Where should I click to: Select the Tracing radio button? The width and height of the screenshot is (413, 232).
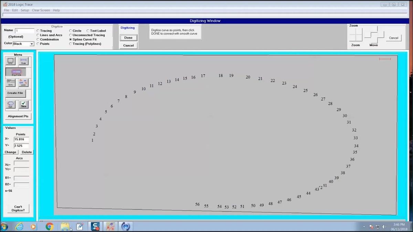[x=38, y=31]
